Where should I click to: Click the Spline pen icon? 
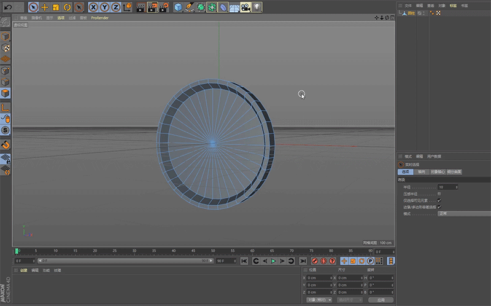pos(189,7)
